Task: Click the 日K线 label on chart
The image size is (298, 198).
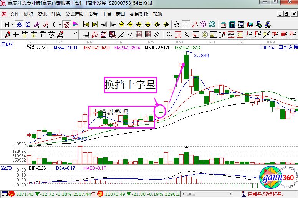Action: [7, 44]
